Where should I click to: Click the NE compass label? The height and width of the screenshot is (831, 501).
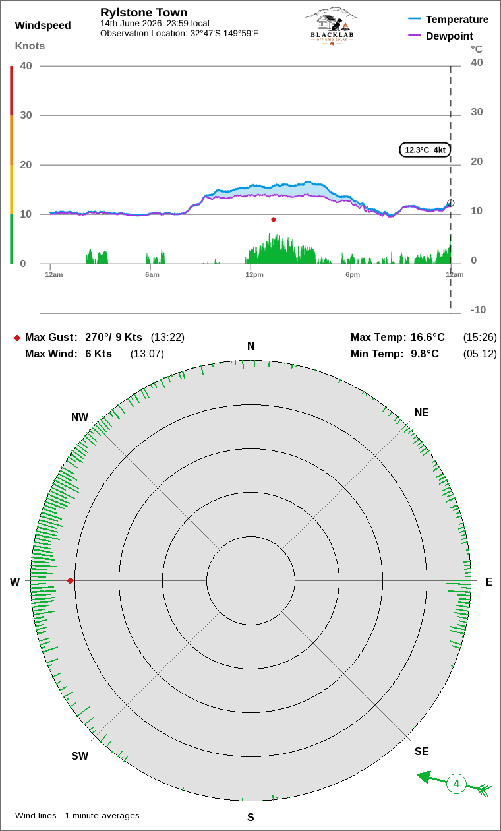(x=421, y=412)
